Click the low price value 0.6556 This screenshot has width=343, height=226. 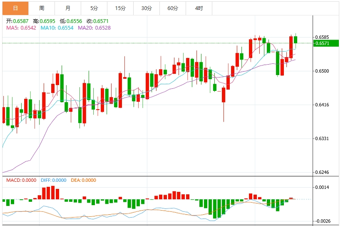click(74, 21)
